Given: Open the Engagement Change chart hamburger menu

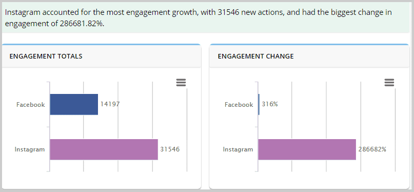Looking at the screenshot, I should pos(389,83).
